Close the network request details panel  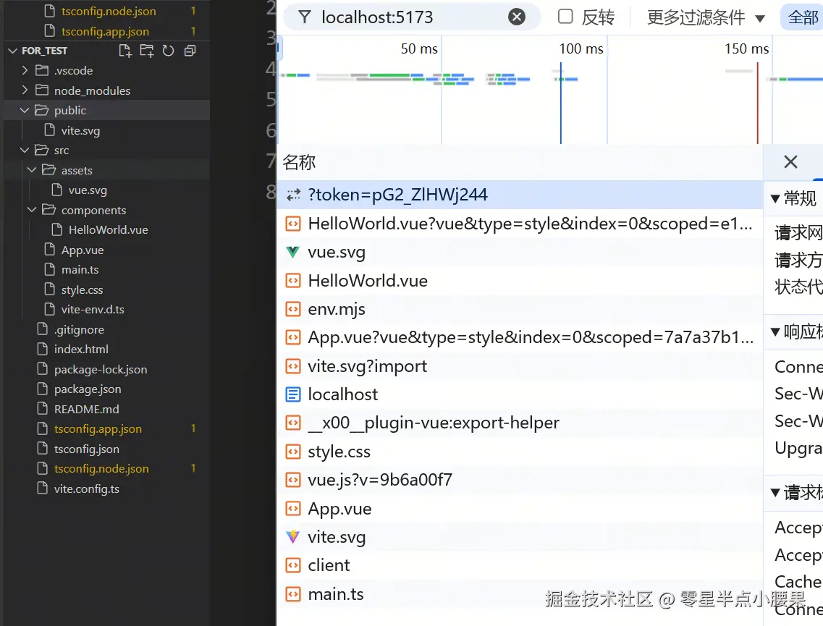tap(790, 162)
